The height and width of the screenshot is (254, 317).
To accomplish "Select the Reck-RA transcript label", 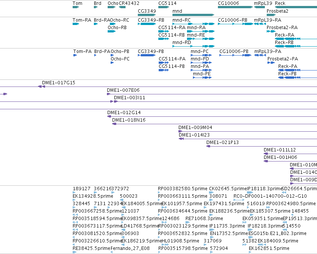I will pyautogui.click(x=285, y=35).
